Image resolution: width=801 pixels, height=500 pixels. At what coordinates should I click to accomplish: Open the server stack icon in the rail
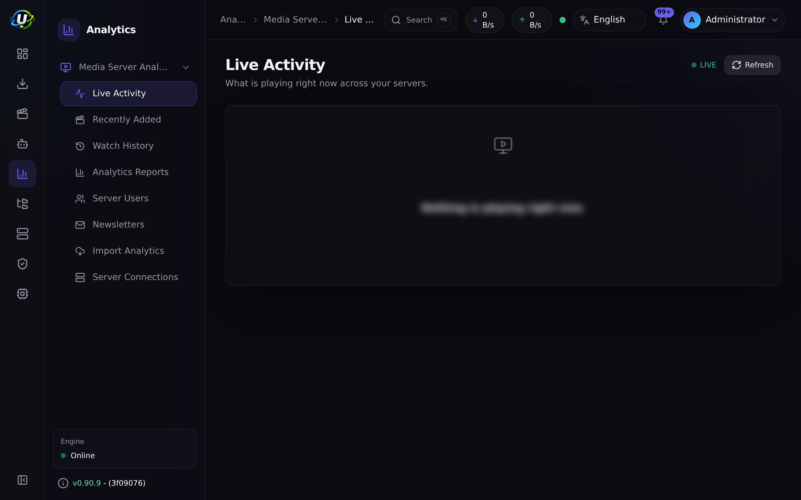tap(22, 234)
